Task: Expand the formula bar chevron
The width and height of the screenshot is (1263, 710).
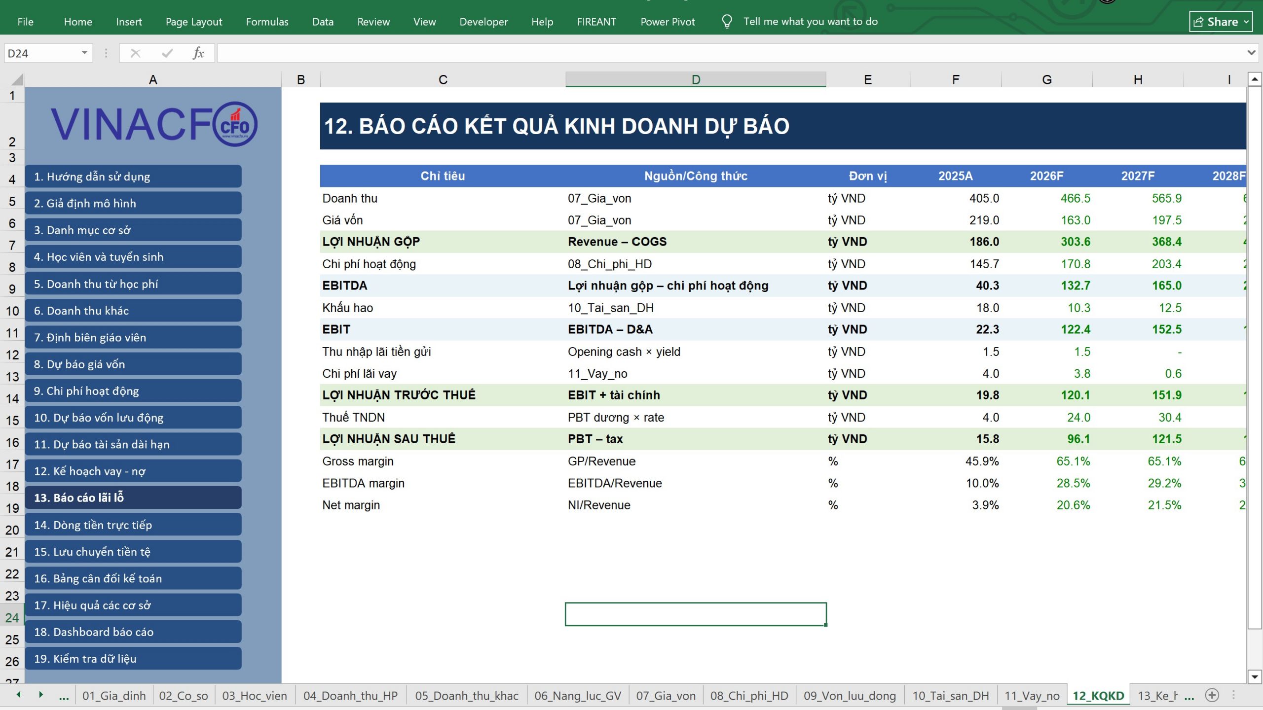Action: click(1251, 53)
